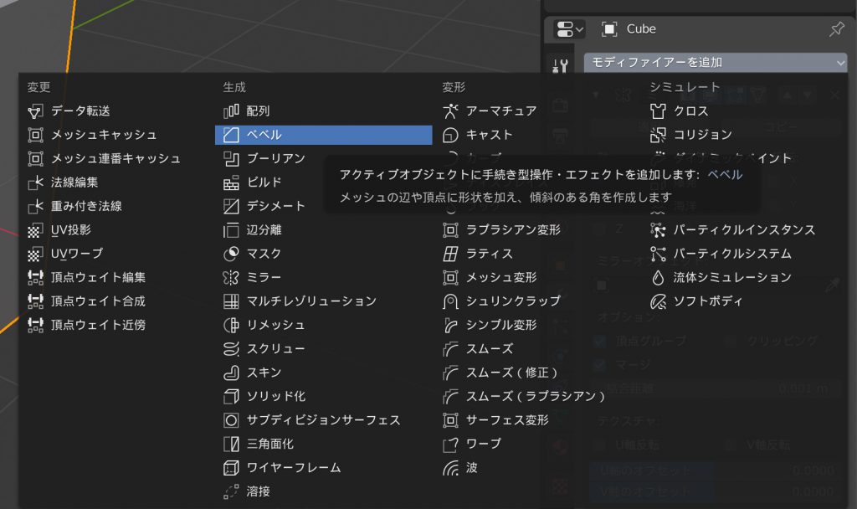Screen dimensions: 857x509
Task: Click the アーマチュア armature icon
Action: (450, 111)
